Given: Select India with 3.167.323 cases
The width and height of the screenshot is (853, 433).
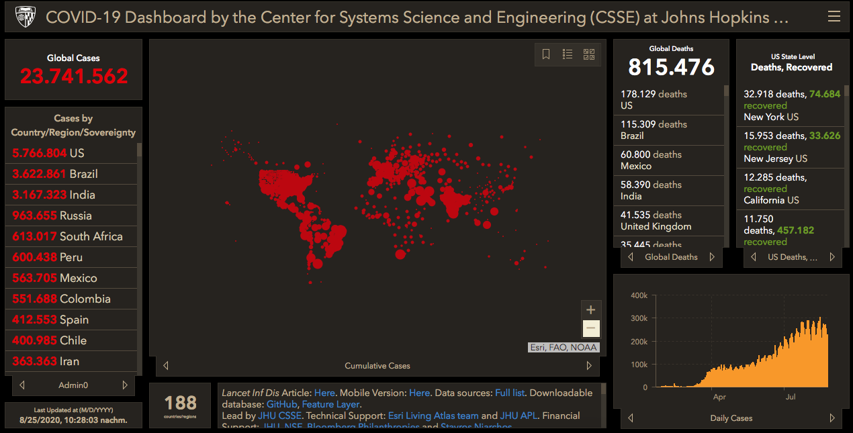Looking at the screenshot, I should point(71,195).
